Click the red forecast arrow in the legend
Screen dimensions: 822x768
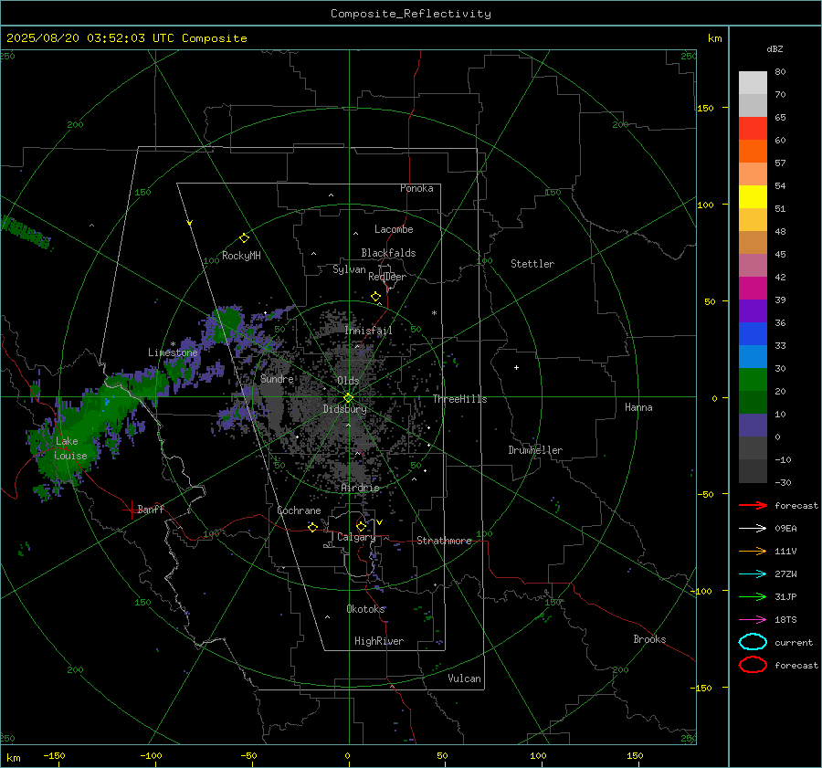tap(753, 505)
